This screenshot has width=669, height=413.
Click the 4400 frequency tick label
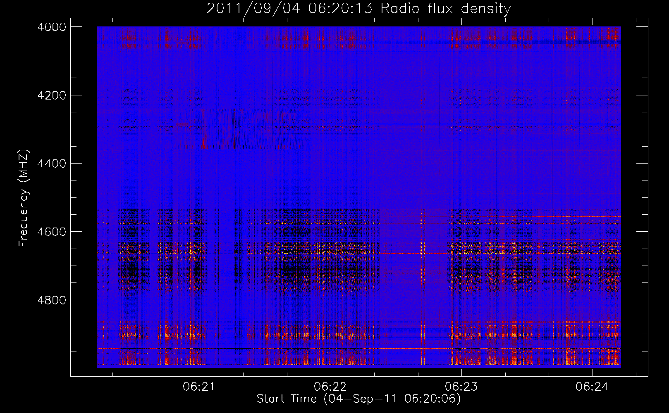tap(52, 164)
